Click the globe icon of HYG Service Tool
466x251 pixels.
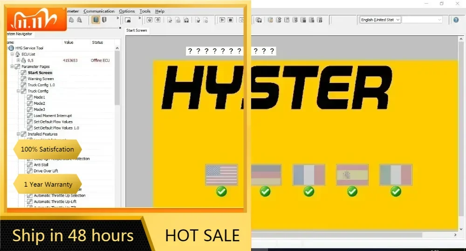[x=11, y=48]
